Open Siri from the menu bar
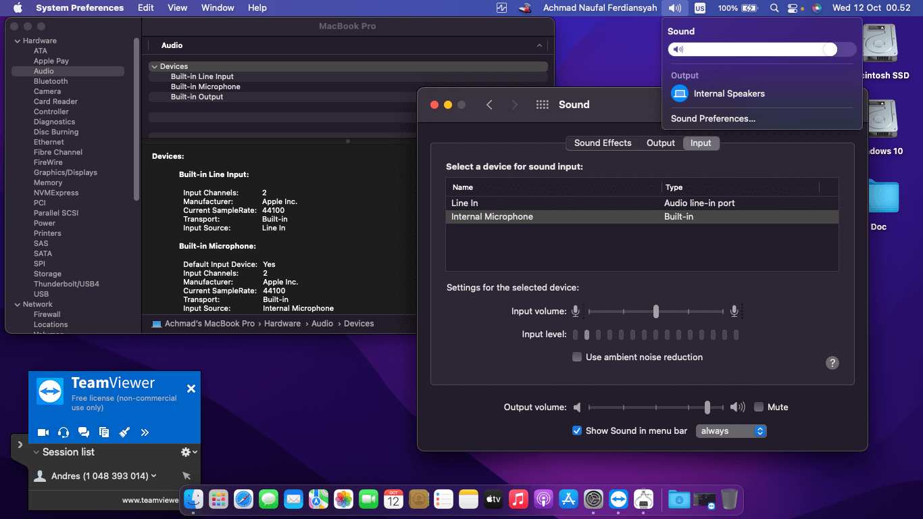 click(817, 8)
